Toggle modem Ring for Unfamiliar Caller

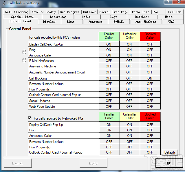click(x=129, y=50)
